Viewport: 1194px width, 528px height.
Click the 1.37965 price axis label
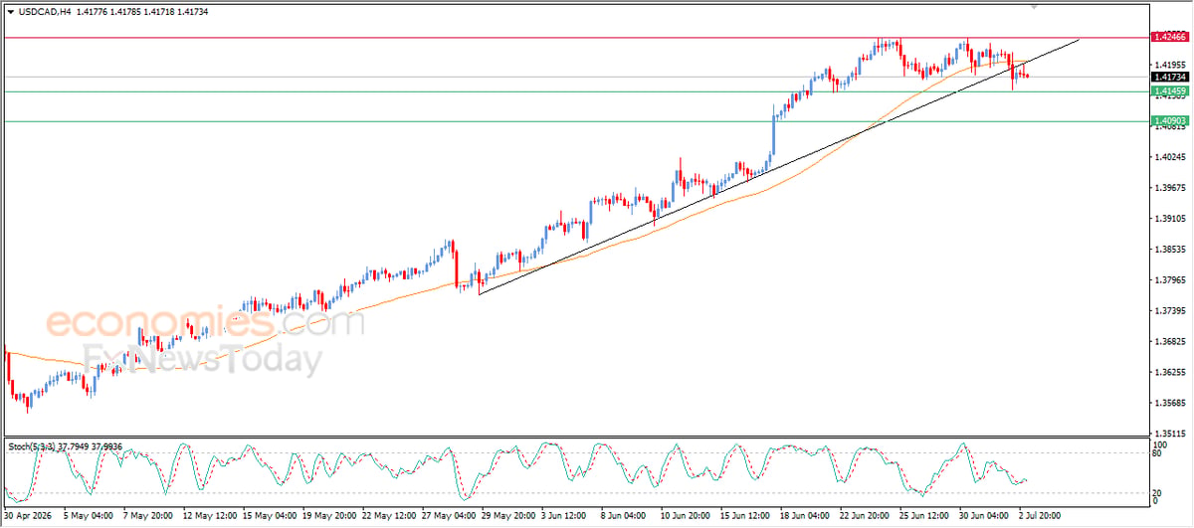pyautogui.click(x=1169, y=280)
